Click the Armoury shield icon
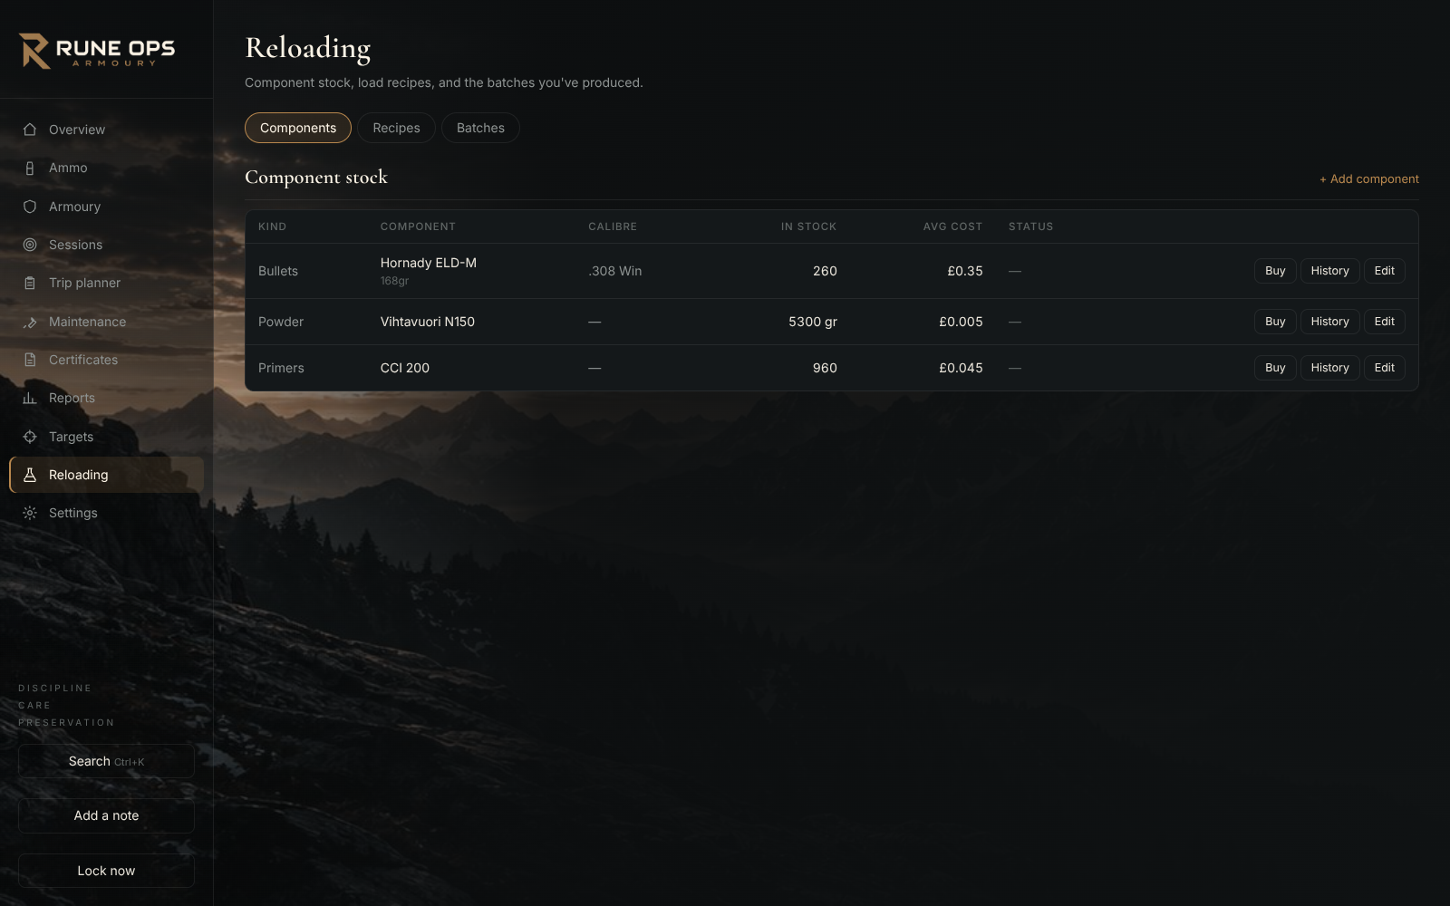Viewport: 1450px width, 906px height. pyautogui.click(x=30, y=207)
